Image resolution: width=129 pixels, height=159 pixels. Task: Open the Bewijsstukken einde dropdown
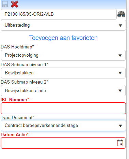63,91
